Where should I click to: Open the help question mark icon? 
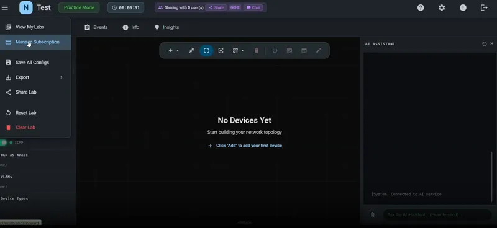point(421,7)
